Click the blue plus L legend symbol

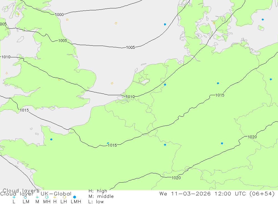click(x=14, y=197)
